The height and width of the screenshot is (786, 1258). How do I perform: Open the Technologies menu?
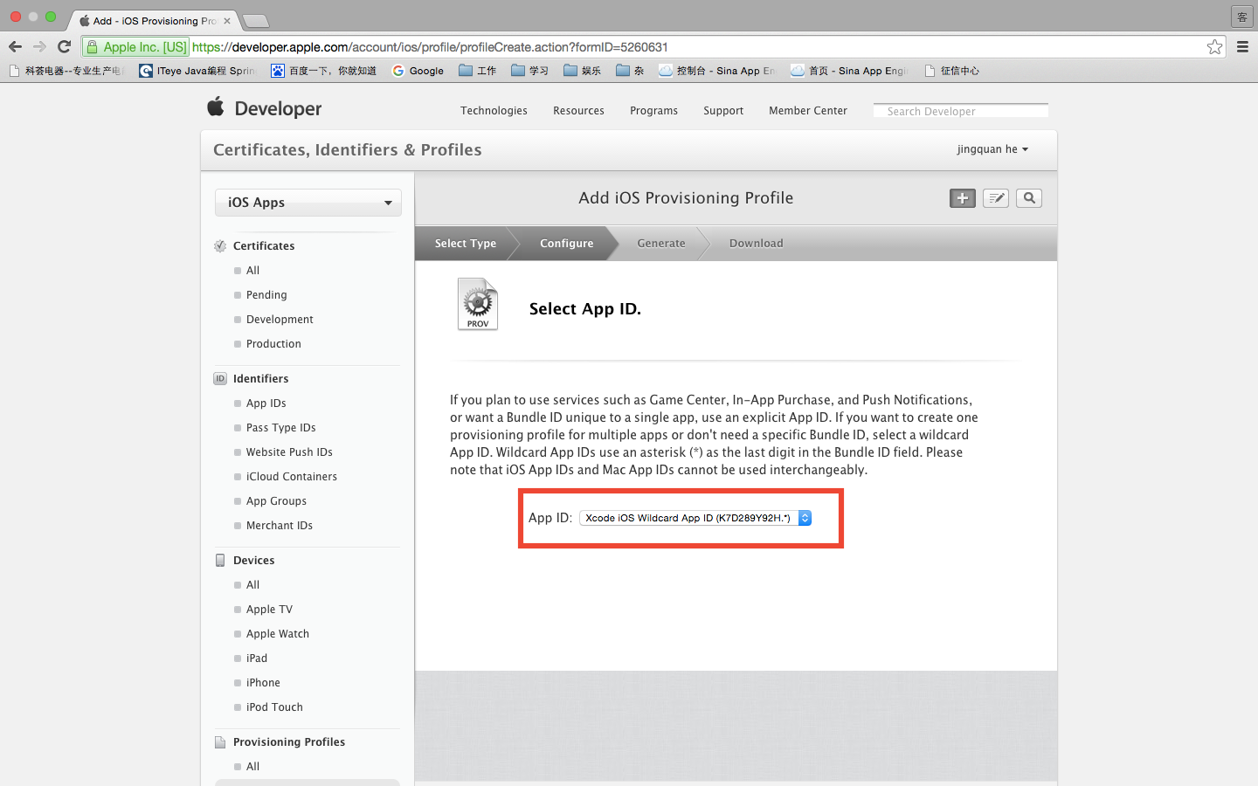click(x=494, y=111)
